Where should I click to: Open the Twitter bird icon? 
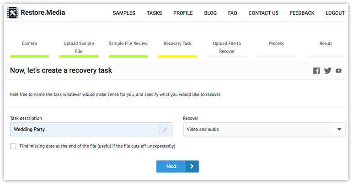[327, 71]
